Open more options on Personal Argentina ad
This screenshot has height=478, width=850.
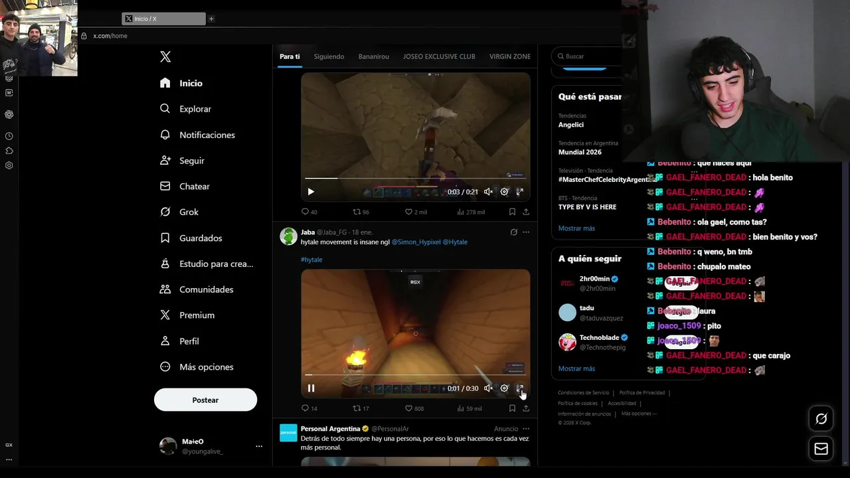click(526, 429)
